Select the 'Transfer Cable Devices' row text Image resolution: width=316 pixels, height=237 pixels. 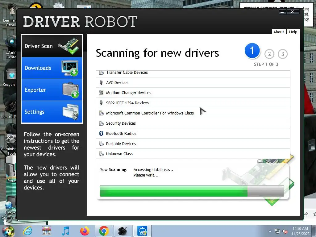point(127,72)
